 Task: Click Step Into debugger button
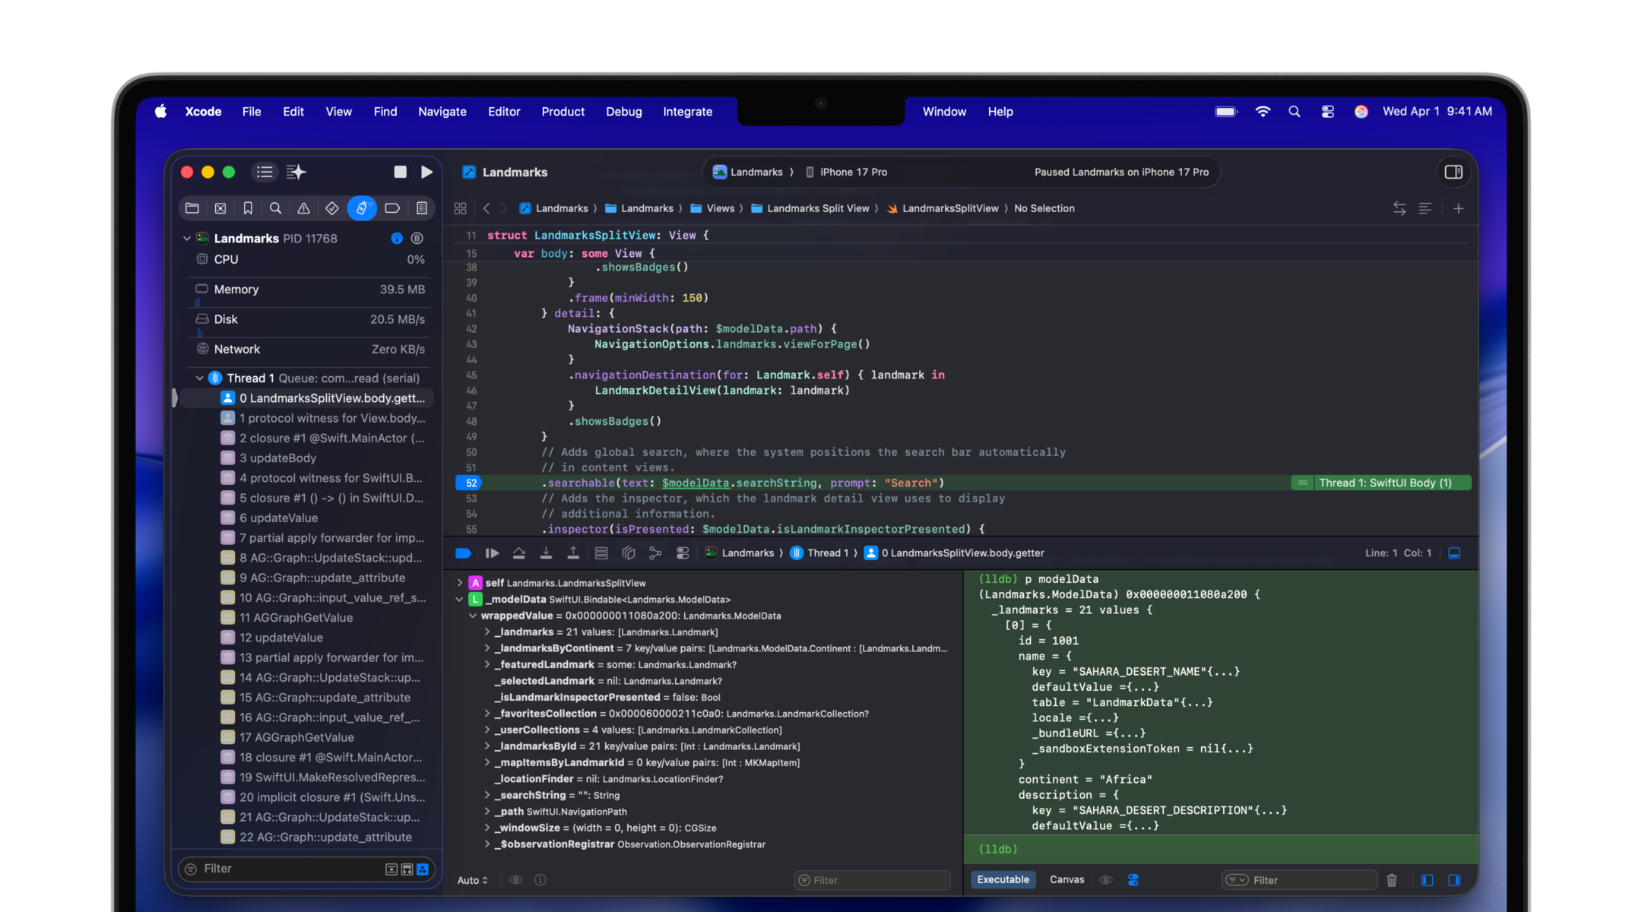click(x=546, y=553)
